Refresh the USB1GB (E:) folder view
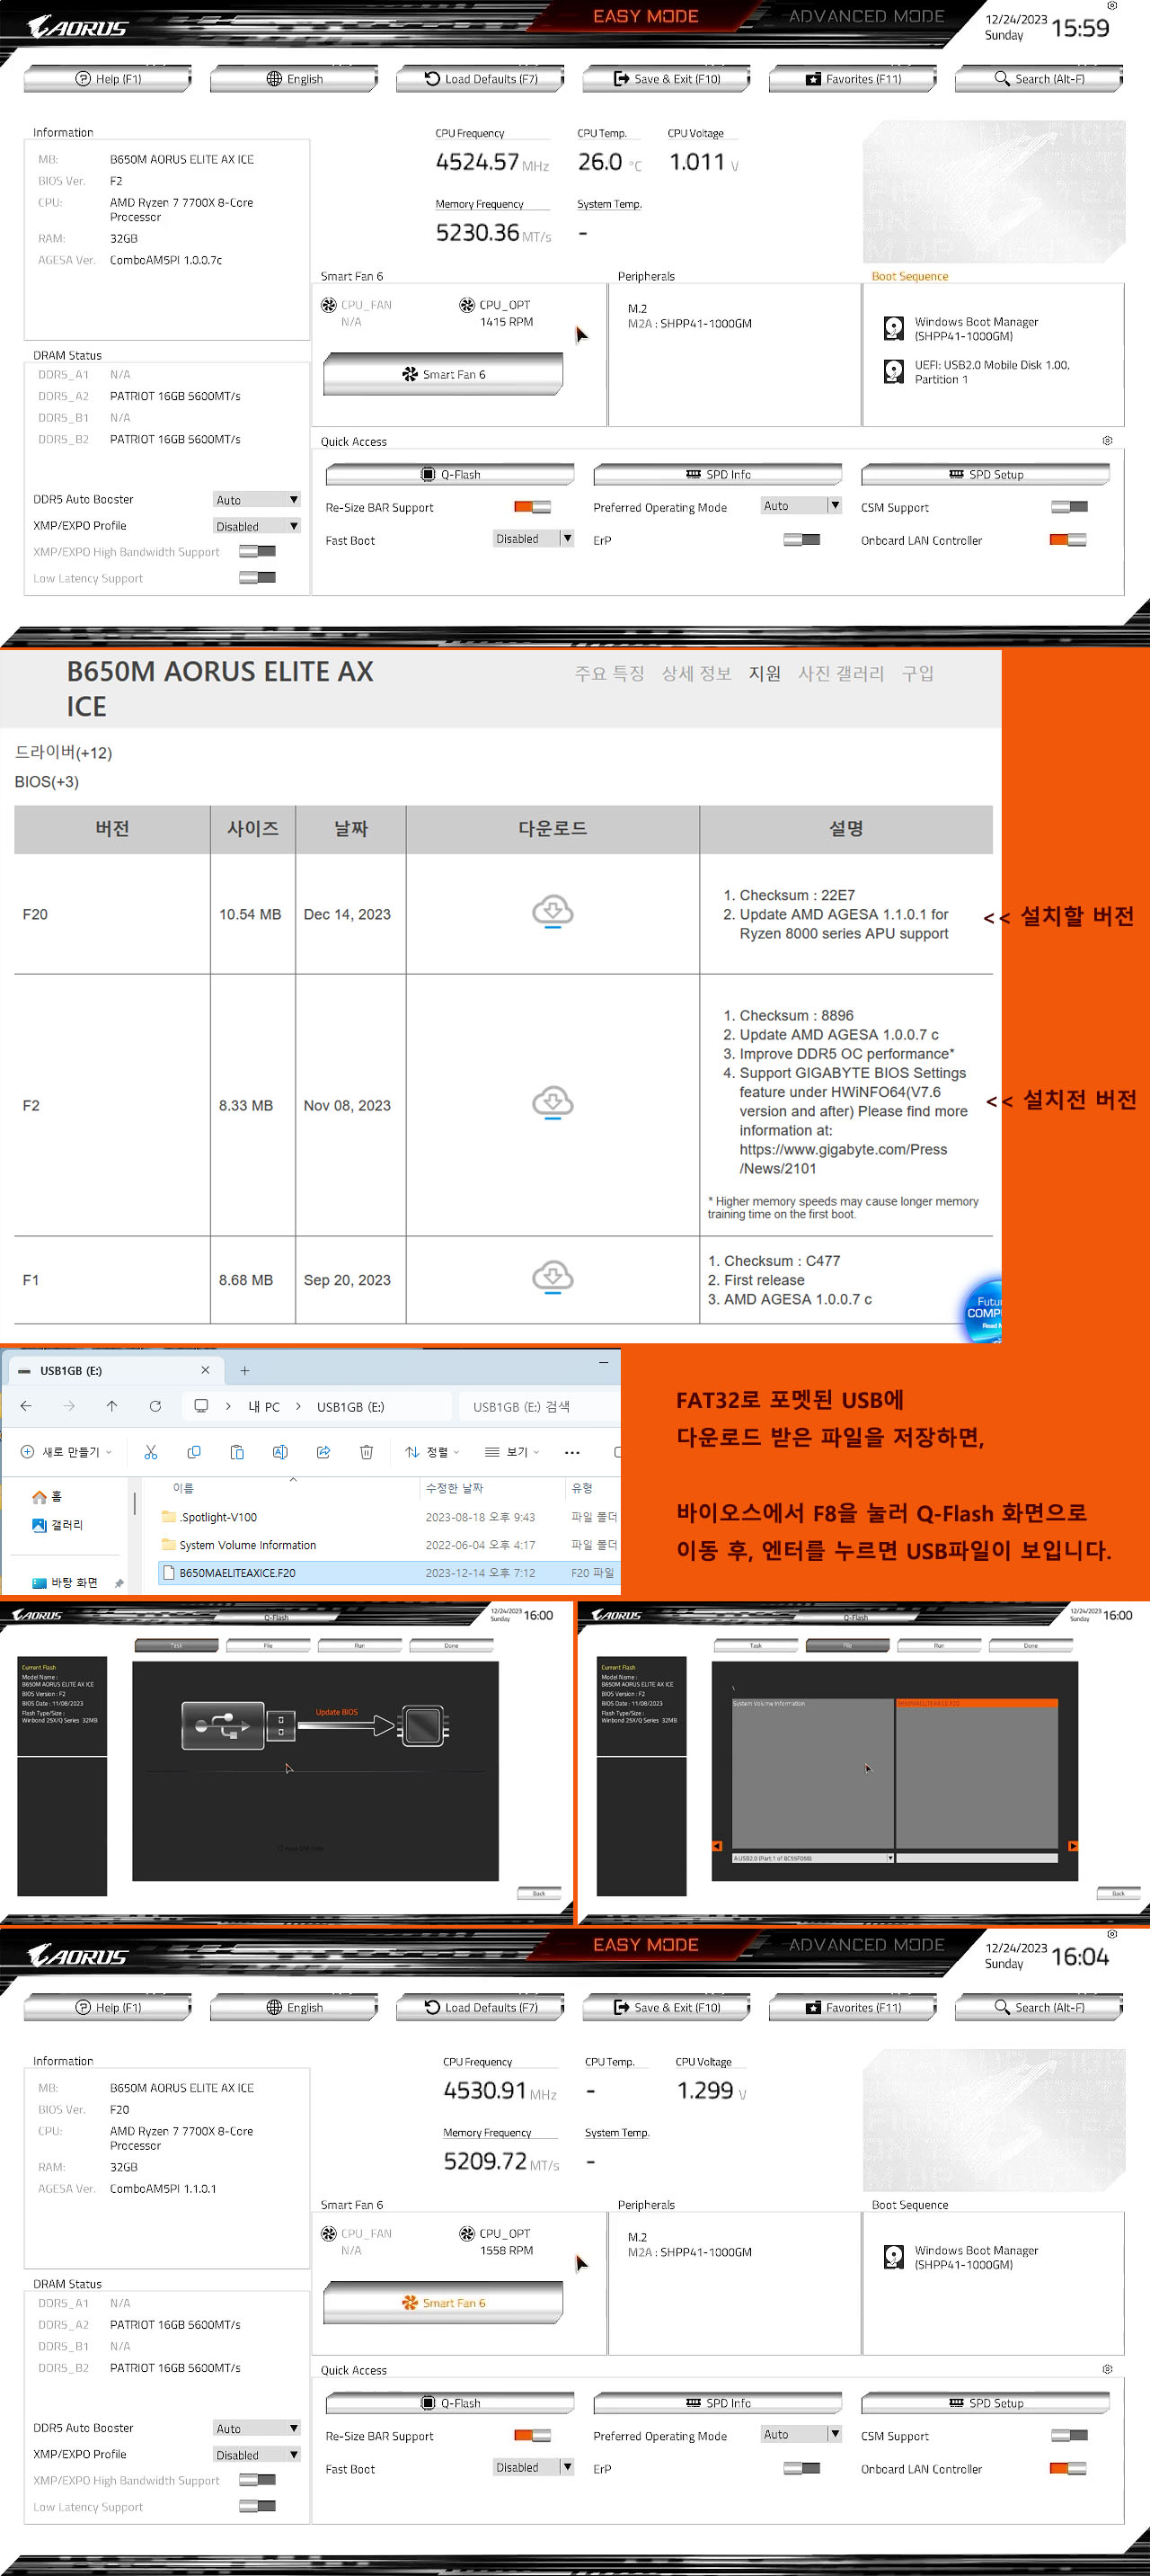 pos(155,1406)
